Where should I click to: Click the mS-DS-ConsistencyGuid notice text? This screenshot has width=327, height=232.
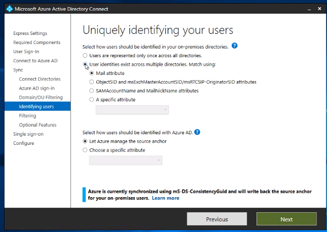[200, 195]
